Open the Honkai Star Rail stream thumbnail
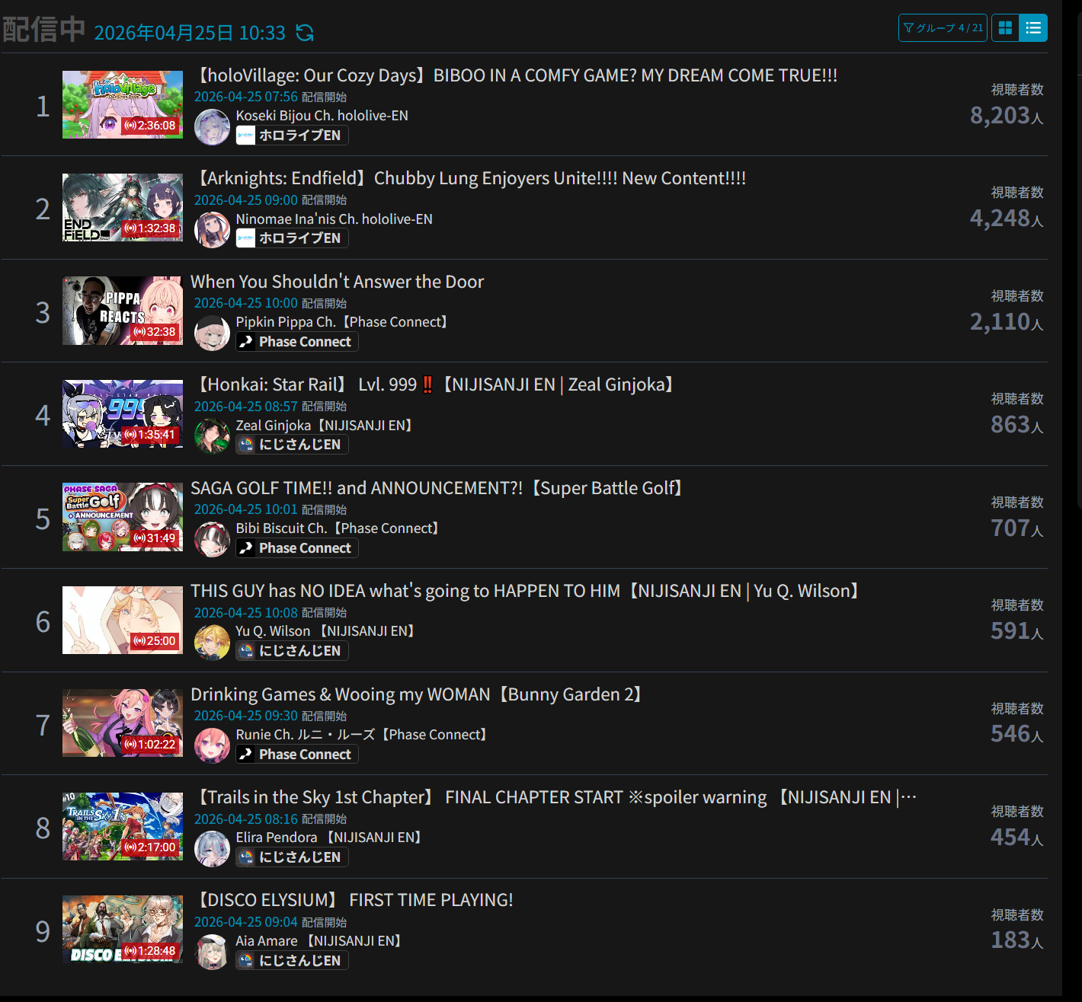Screen dimensions: 1082x1002 coord(123,413)
